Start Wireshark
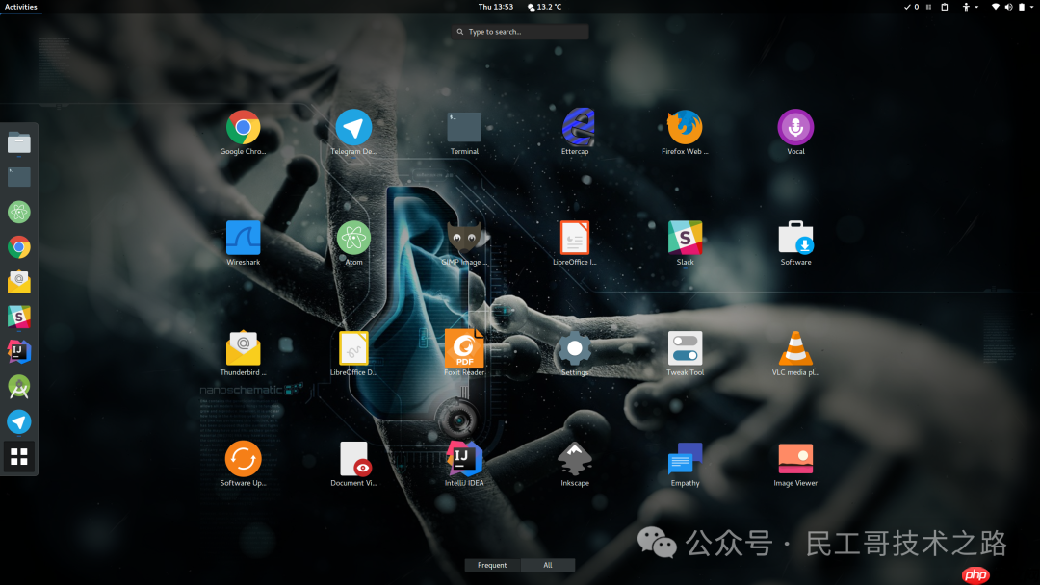 click(243, 238)
